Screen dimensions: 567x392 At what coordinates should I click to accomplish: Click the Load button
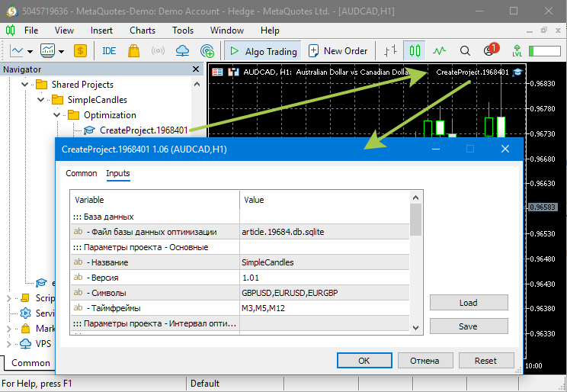point(469,303)
